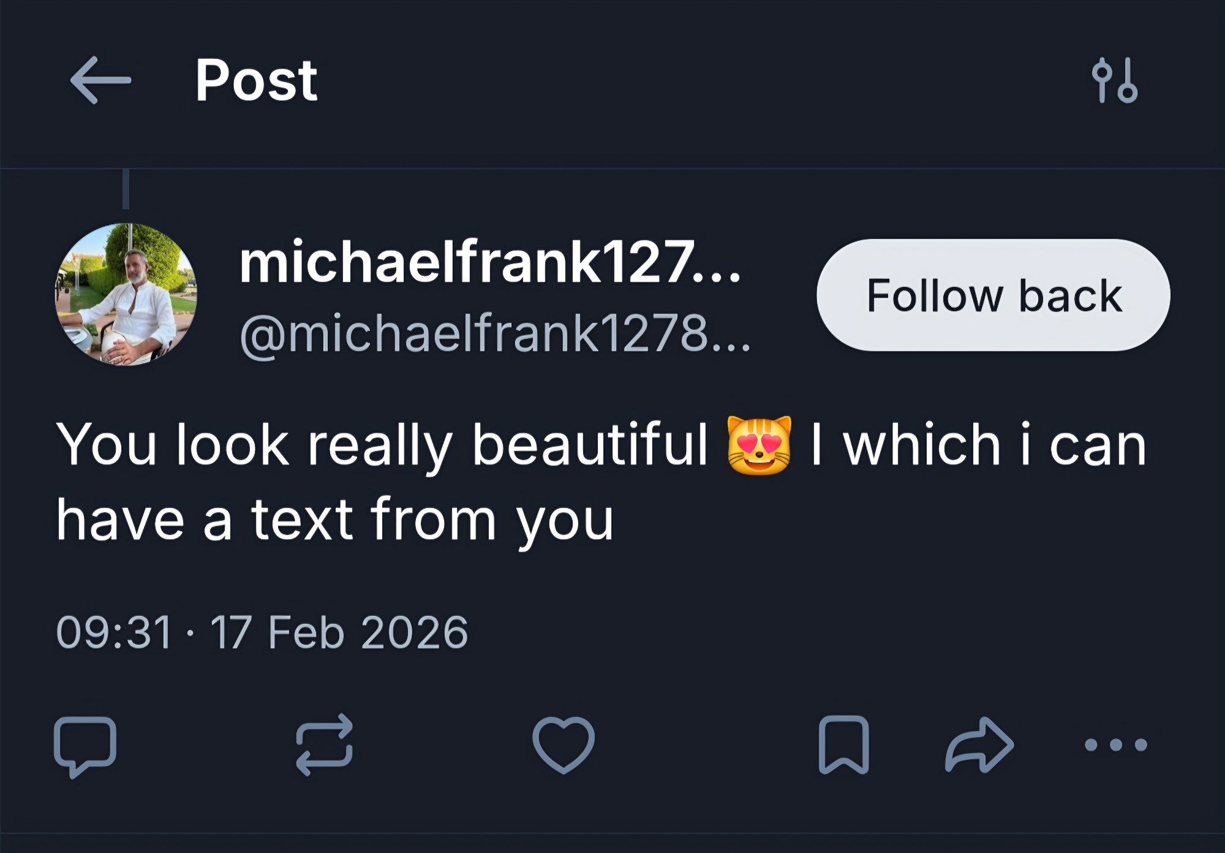
Task: Click the 09:31 post time
Action: [x=114, y=632]
